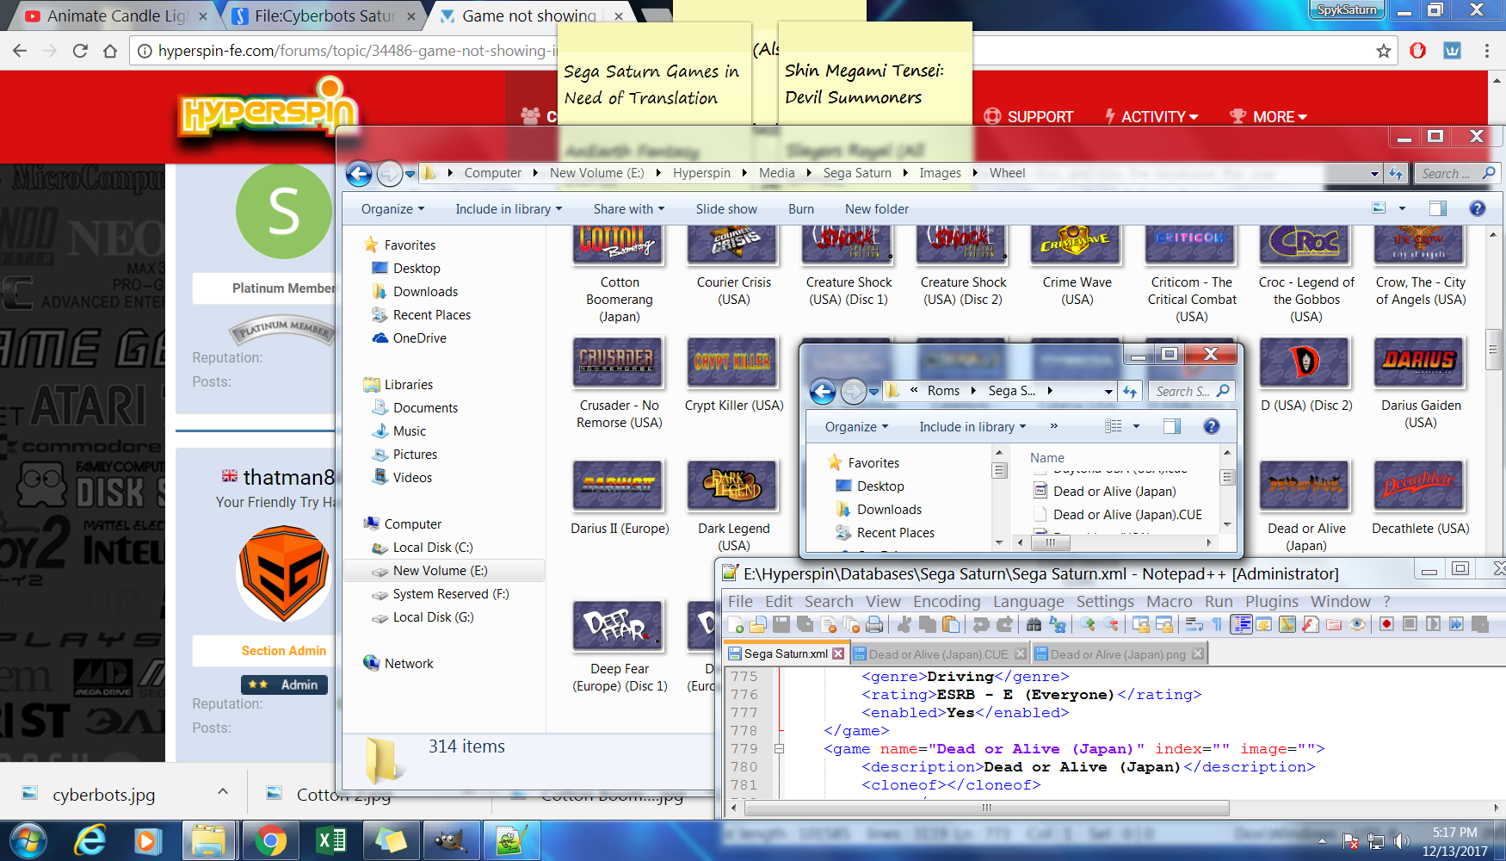
Task: Open the Find dialog via the binoculars icon
Action: (x=1033, y=624)
